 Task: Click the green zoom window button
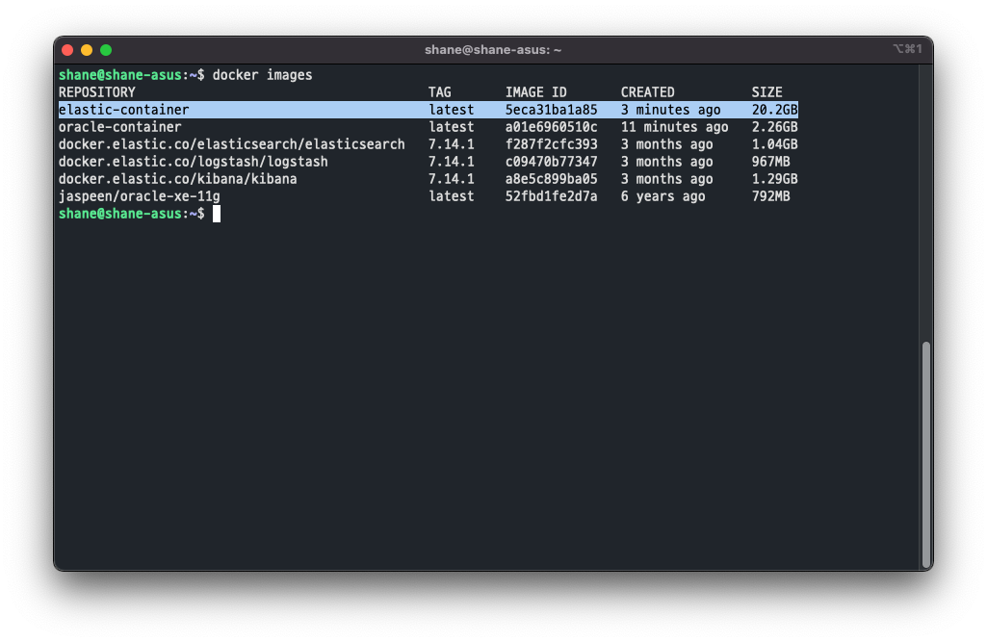tap(106, 50)
